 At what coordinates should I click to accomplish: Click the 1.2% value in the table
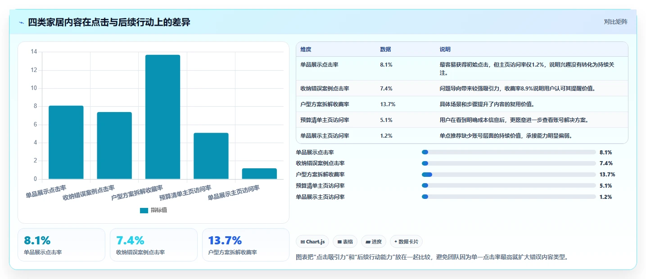coord(386,136)
